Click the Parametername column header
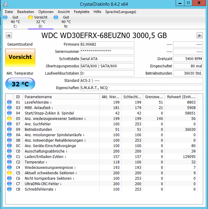Image resolution: width=208 pixels, height=209 pixels. [61, 97]
